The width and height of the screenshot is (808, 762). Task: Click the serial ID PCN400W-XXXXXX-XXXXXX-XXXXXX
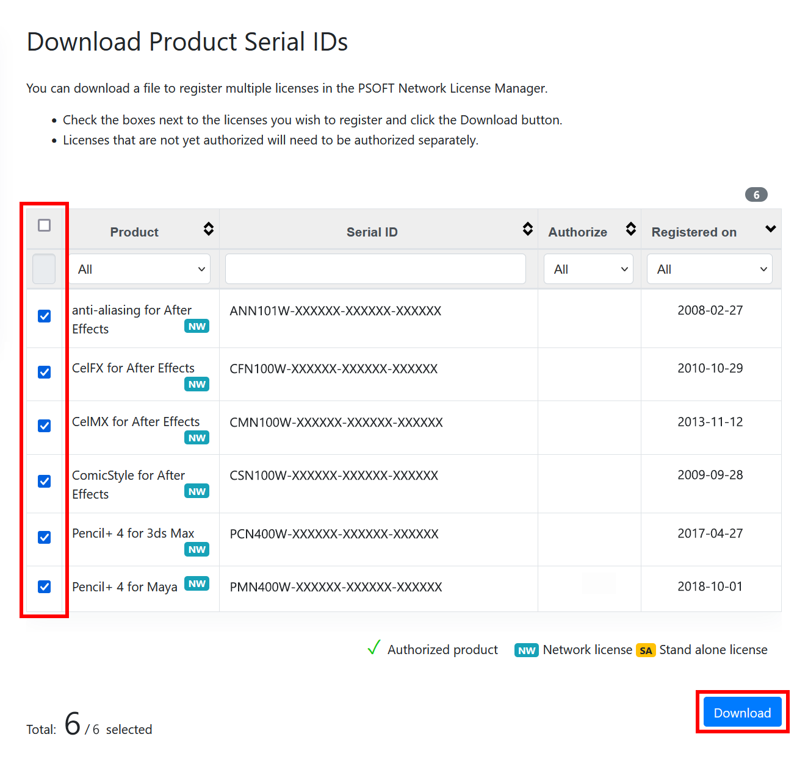334,534
